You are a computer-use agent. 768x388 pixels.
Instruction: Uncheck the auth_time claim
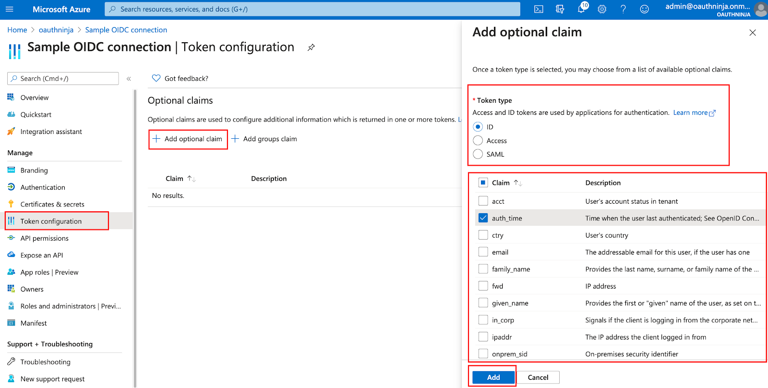click(483, 218)
